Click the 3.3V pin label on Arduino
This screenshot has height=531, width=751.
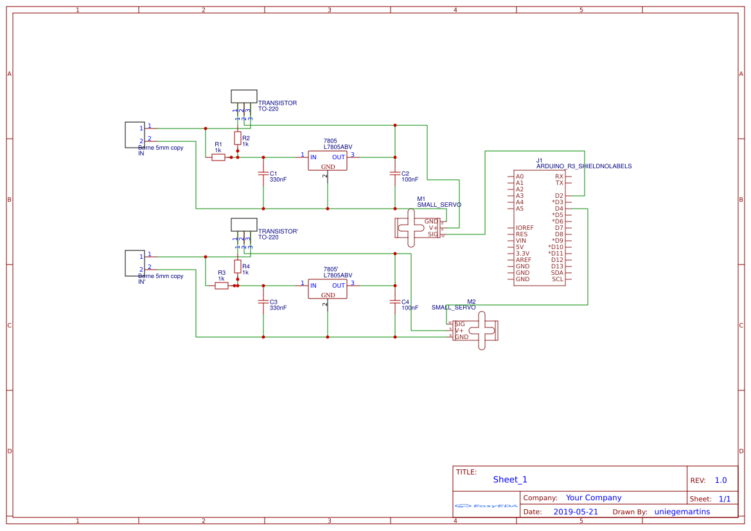click(x=522, y=254)
